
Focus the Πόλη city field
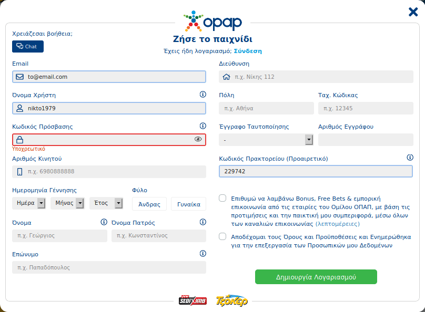[x=266, y=108]
